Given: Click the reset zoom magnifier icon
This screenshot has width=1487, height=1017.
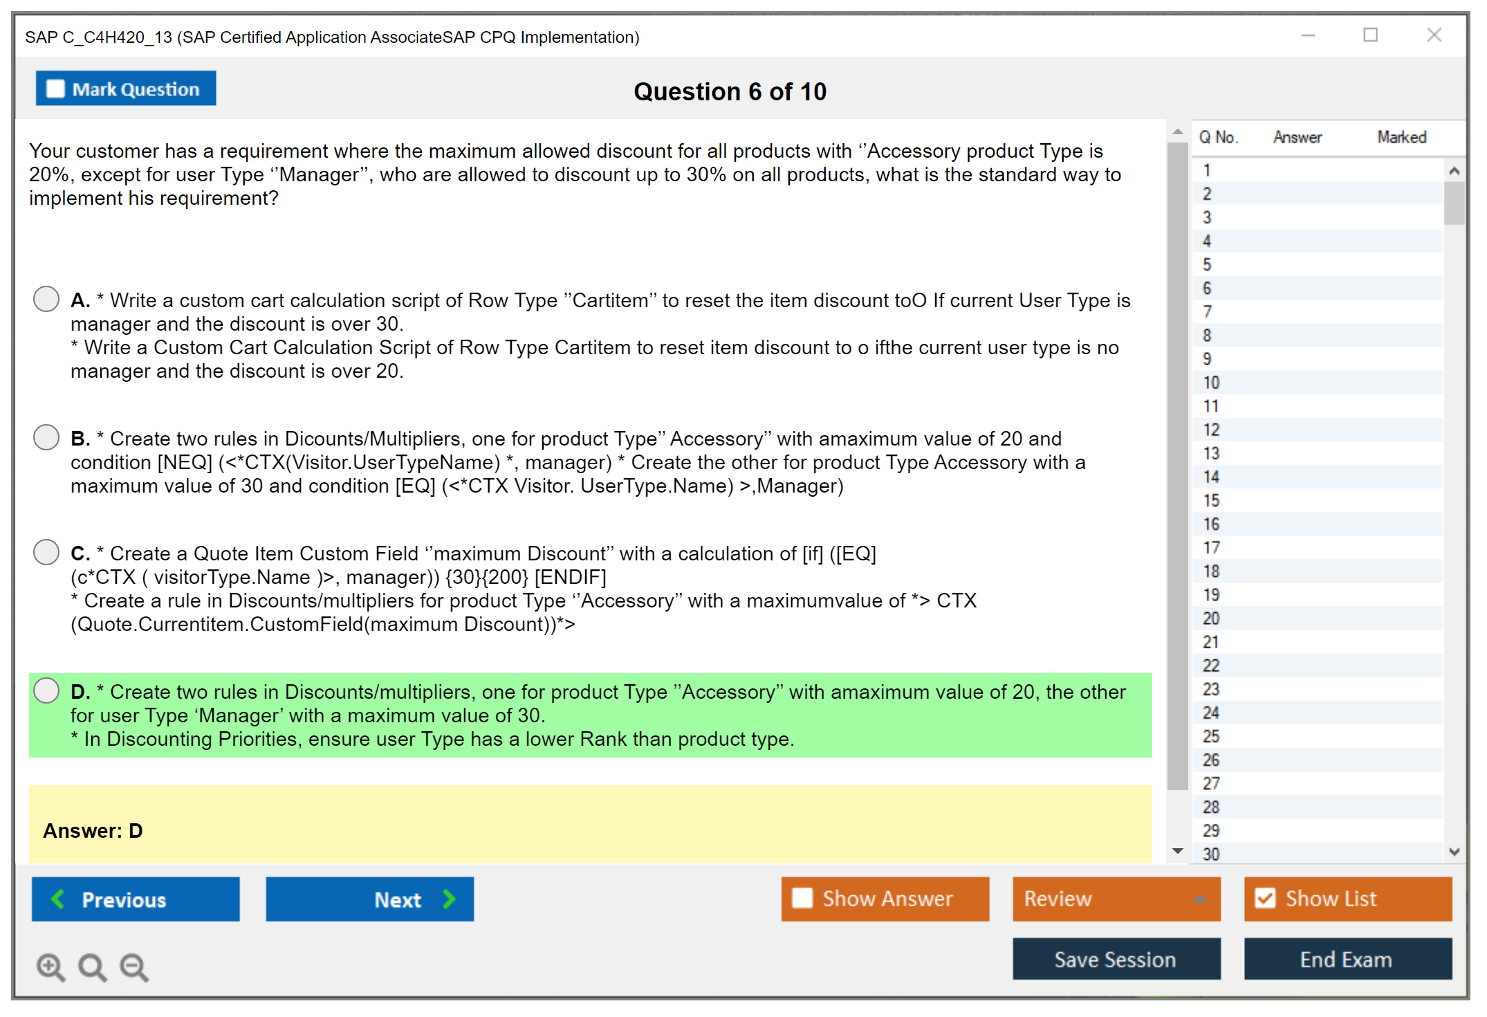Looking at the screenshot, I should 92,966.
